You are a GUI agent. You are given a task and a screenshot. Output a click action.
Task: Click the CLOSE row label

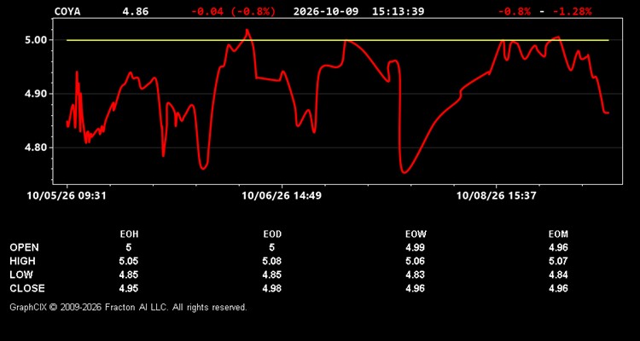(x=27, y=288)
